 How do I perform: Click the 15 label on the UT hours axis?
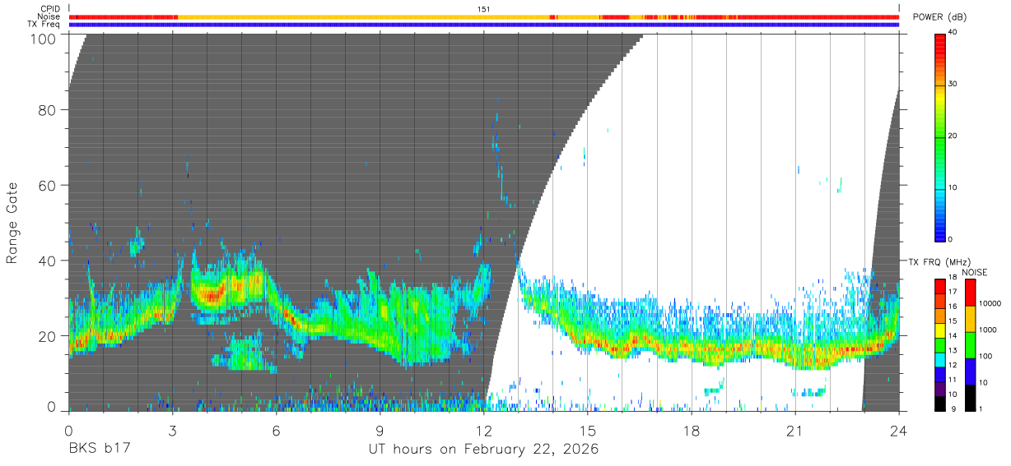click(587, 431)
